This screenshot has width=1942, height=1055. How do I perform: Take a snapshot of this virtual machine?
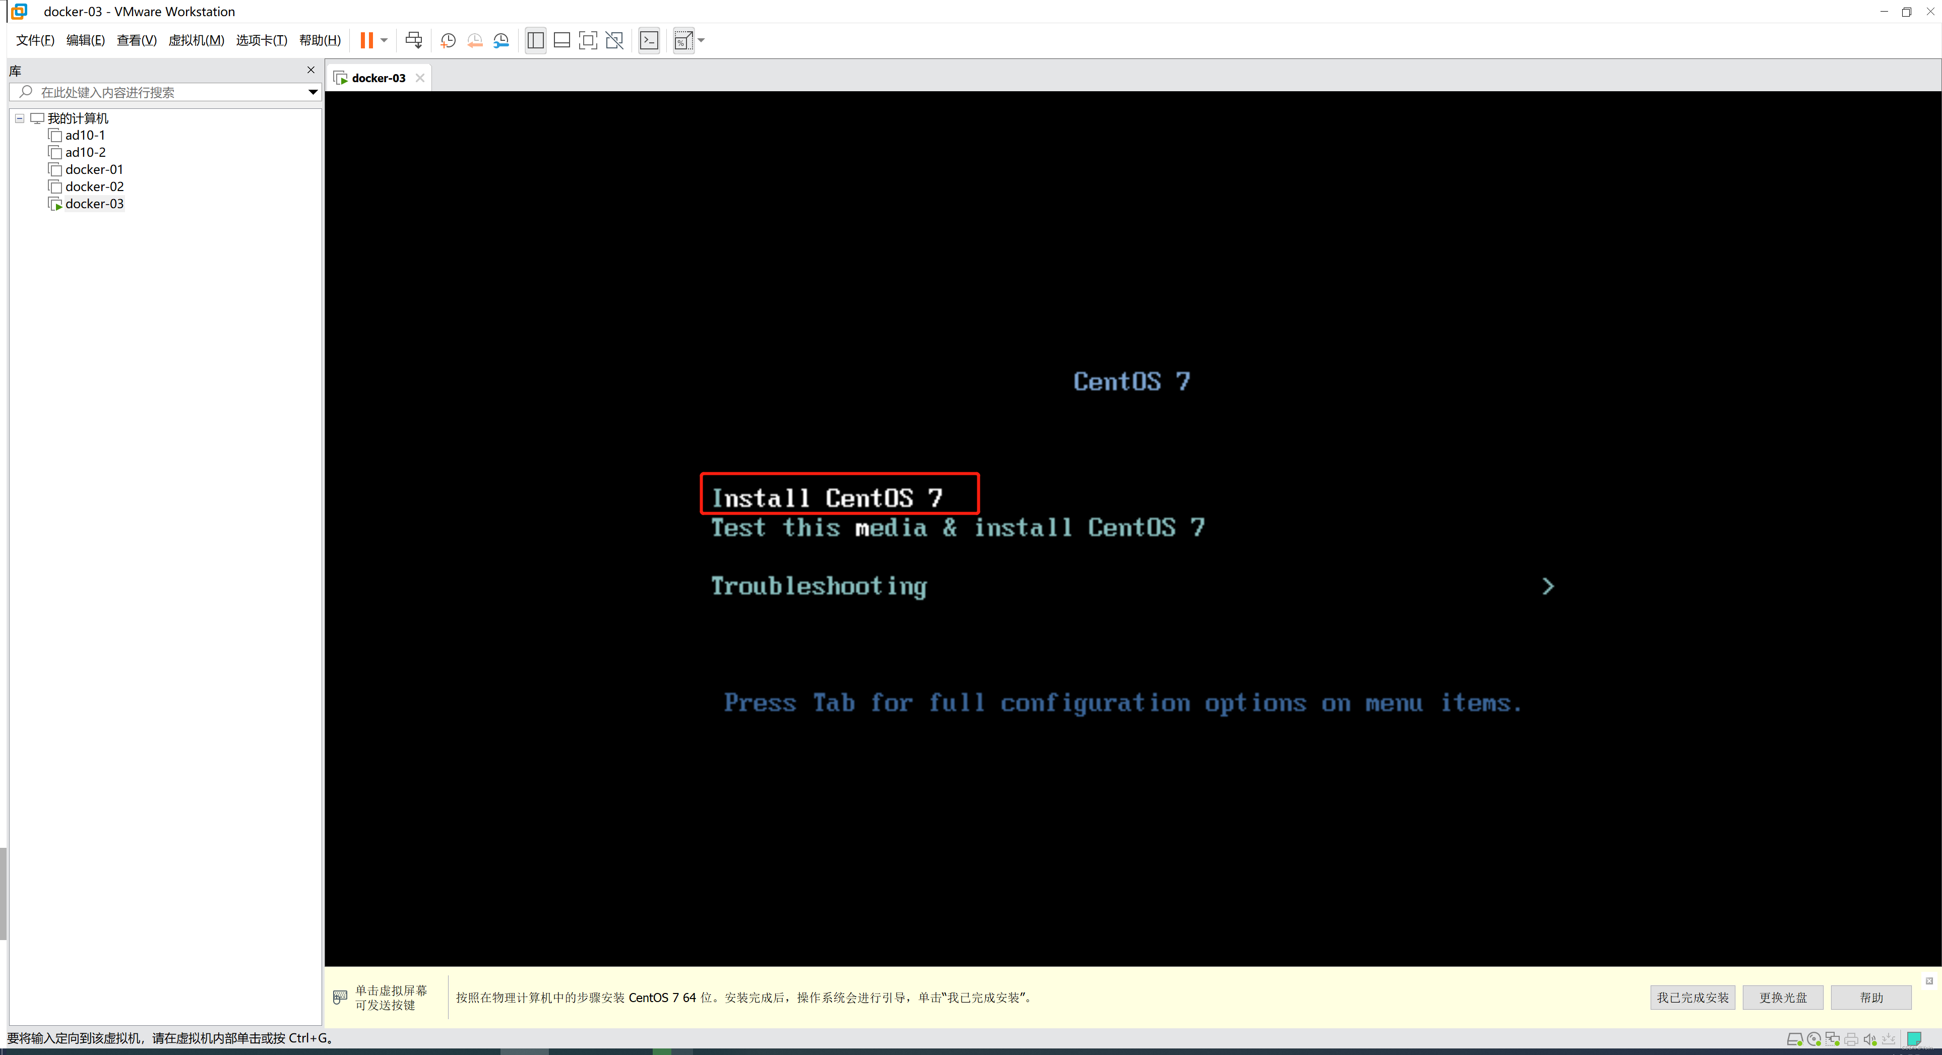[448, 41]
